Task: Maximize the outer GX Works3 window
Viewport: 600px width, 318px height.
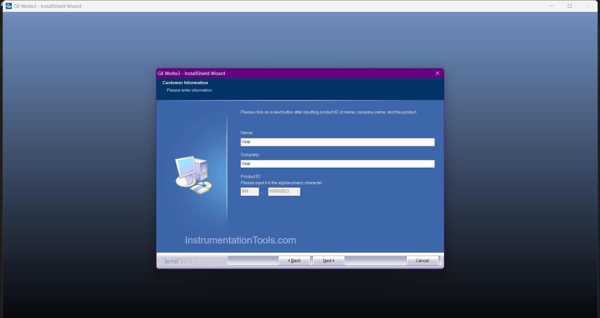Action: [x=570, y=6]
